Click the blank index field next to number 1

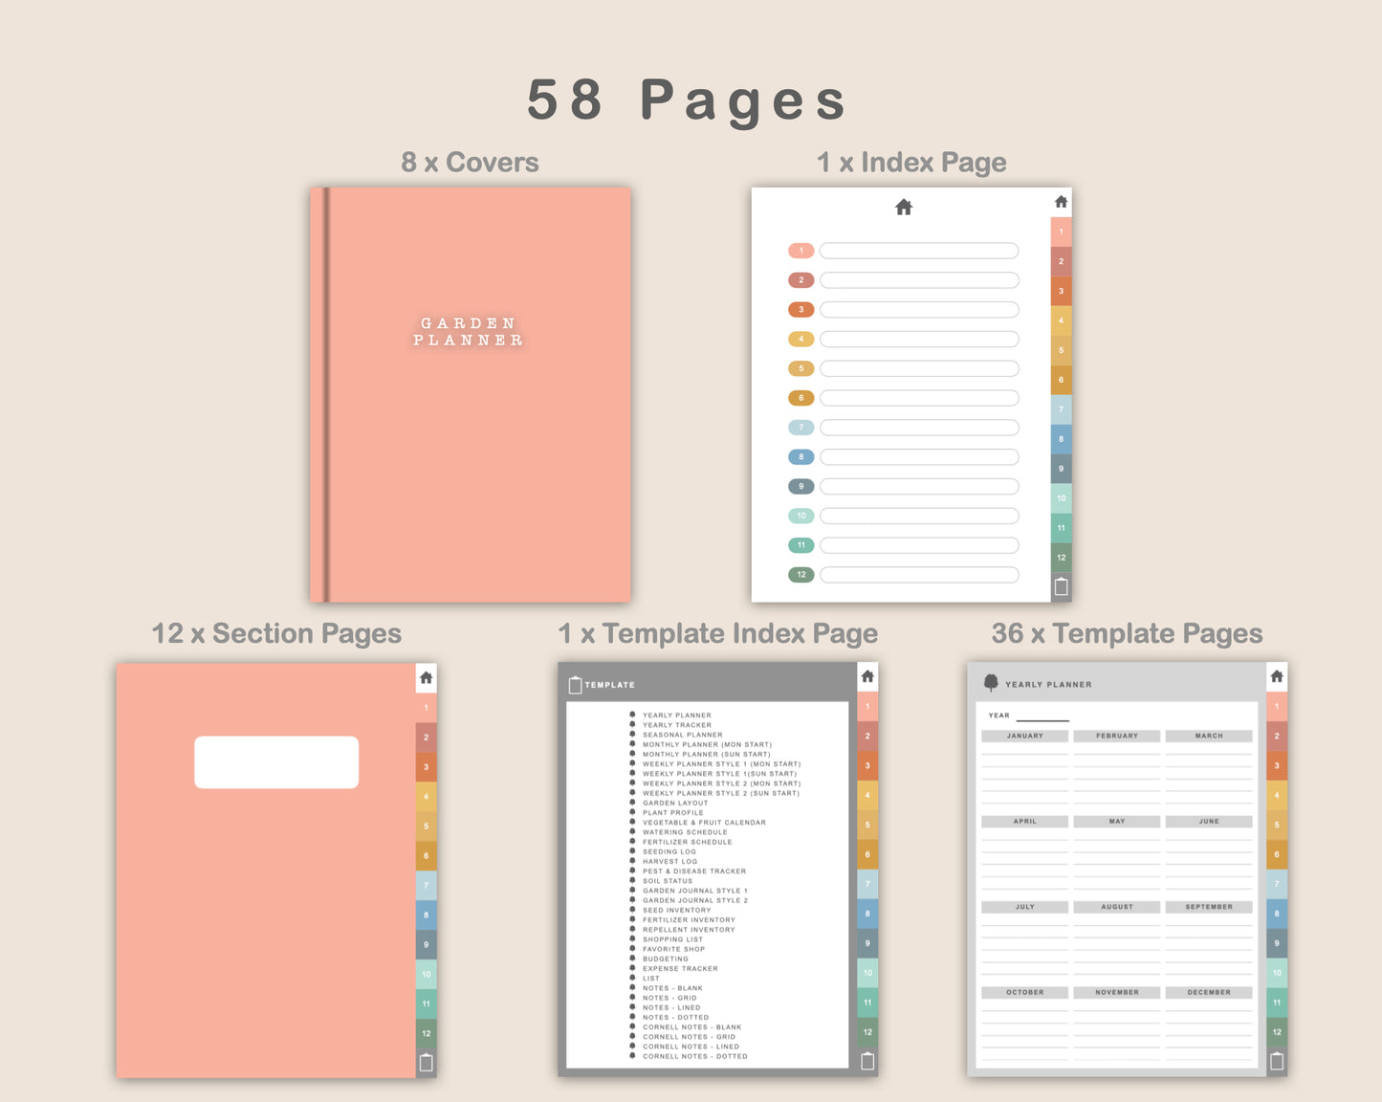point(919,251)
